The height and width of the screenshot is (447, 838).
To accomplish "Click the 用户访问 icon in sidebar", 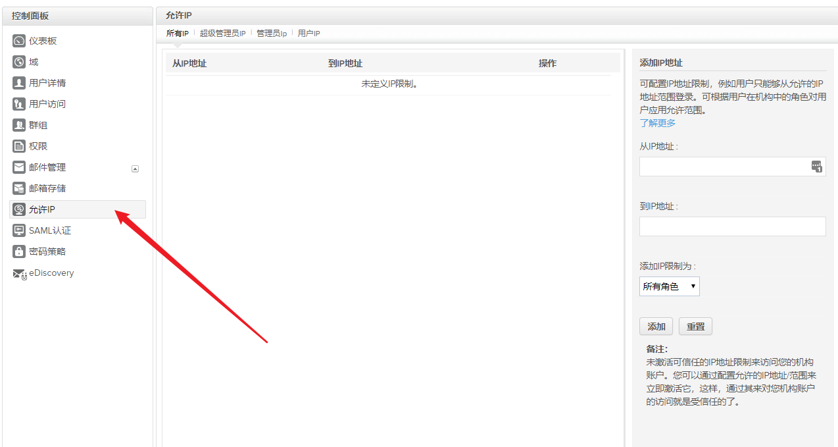I will (19, 104).
